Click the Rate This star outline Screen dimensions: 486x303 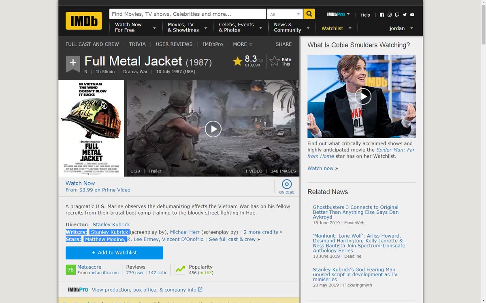tap(275, 61)
